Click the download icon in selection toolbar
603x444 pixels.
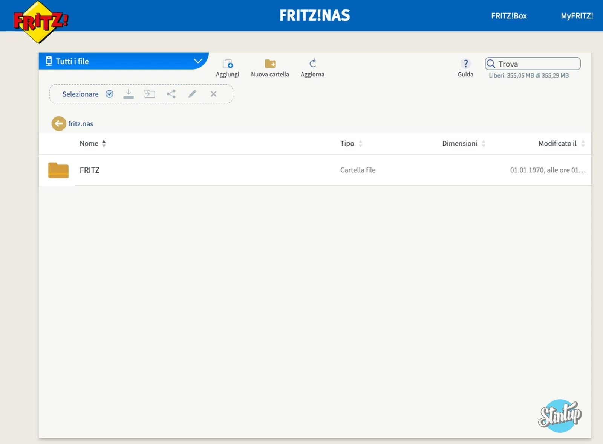click(x=129, y=94)
